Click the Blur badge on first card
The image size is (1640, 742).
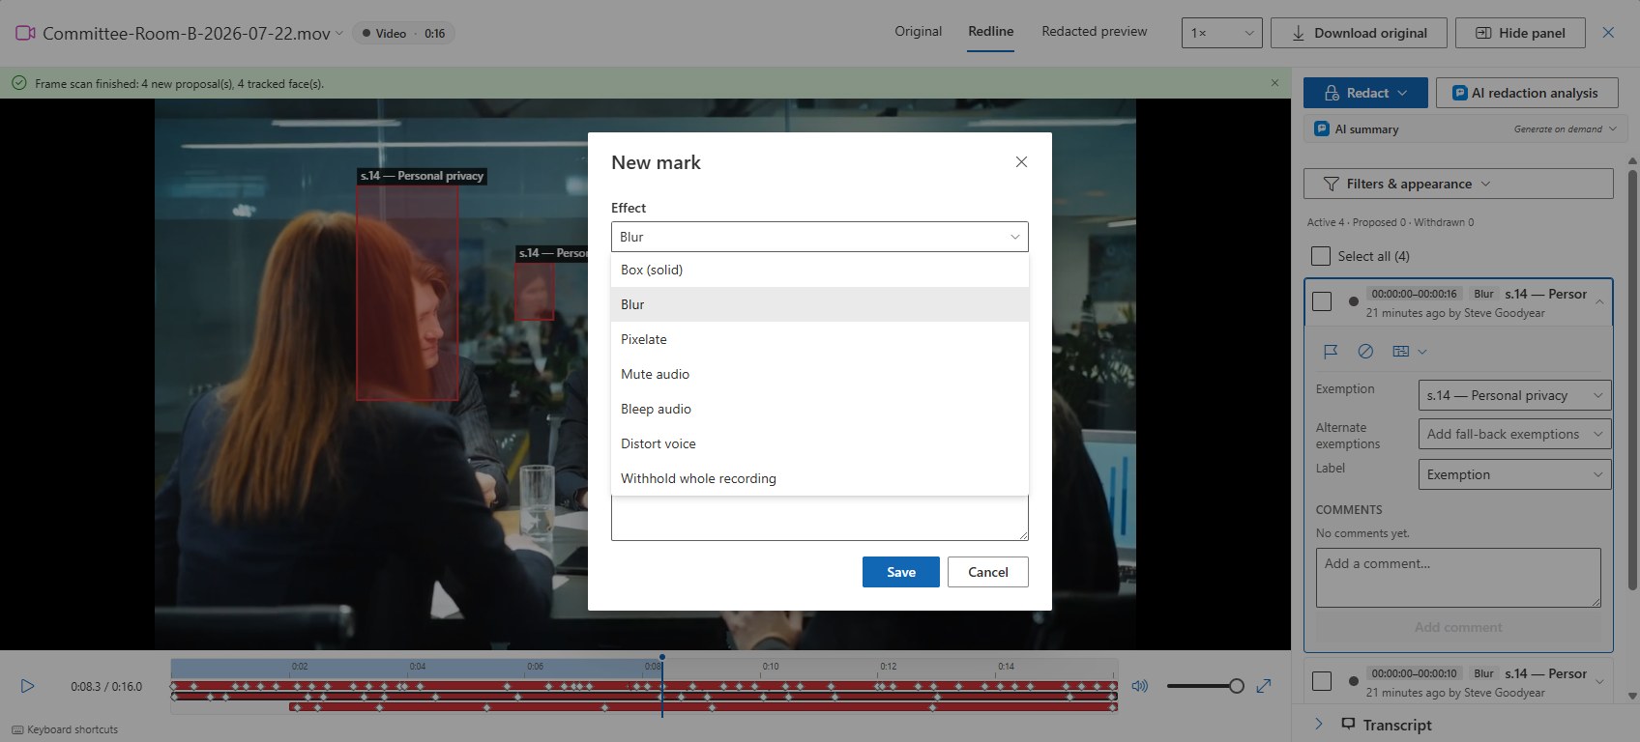pos(1483,294)
